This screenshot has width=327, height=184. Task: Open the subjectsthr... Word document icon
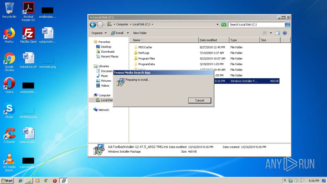coord(48,35)
